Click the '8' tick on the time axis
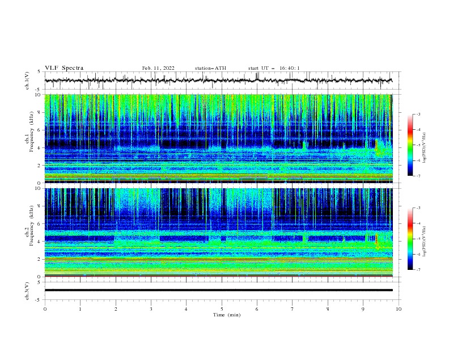449x347 pixels. (328, 309)
